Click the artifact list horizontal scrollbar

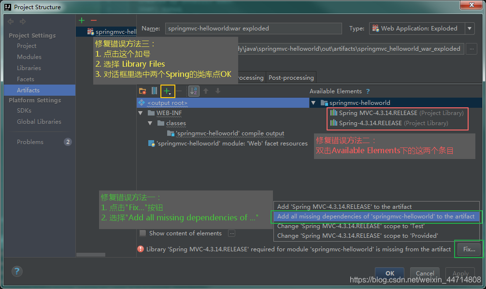click(91, 255)
